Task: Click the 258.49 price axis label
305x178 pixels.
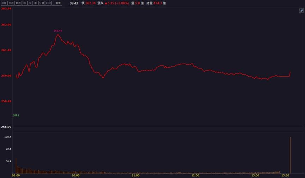Action: [x=6, y=101]
